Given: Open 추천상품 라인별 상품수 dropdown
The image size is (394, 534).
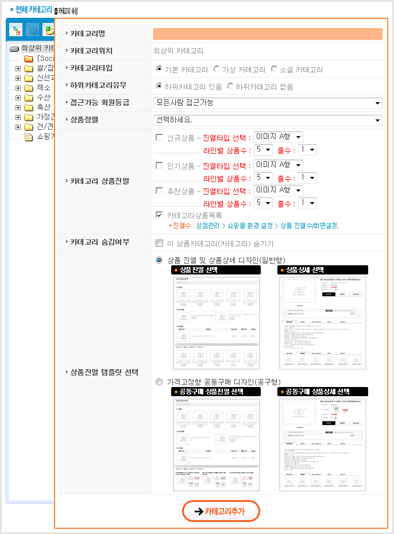Looking at the screenshot, I should [x=263, y=203].
